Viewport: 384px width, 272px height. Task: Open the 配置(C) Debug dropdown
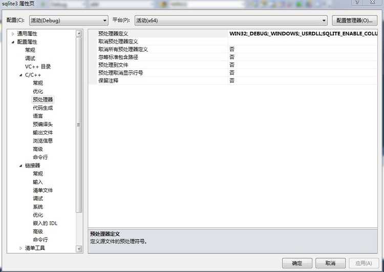tap(69, 20)
